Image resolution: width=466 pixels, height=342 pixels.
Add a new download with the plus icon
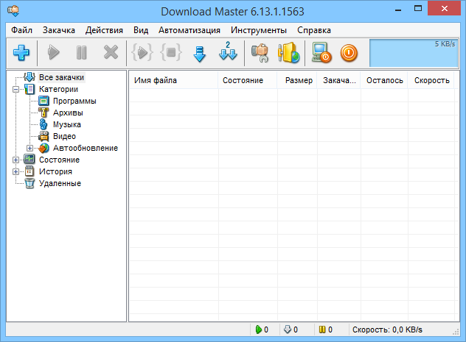[x=21, y=53]
